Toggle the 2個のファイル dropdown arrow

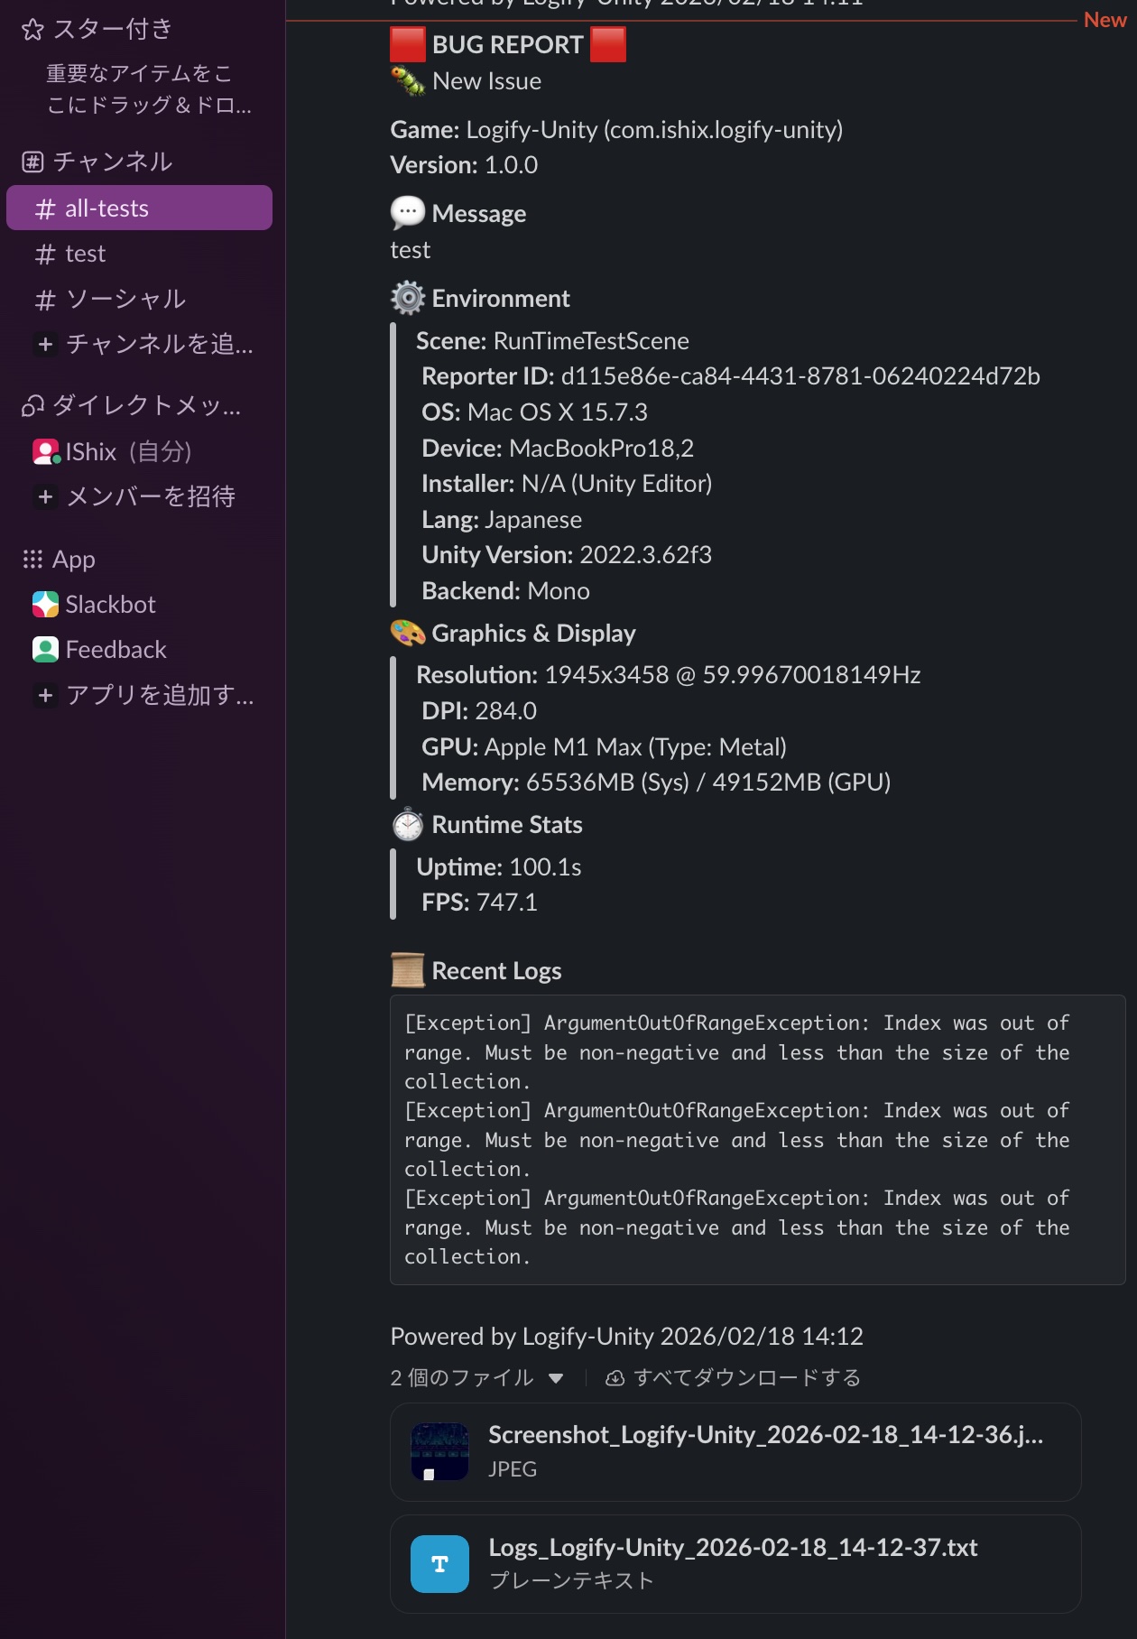point(556,1378)
